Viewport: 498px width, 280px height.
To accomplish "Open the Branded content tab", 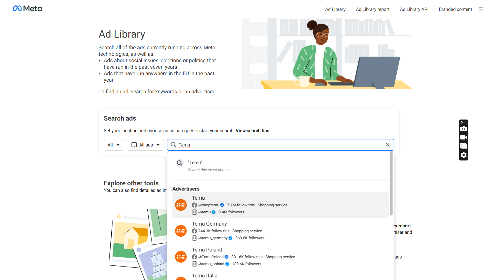I will click(455, 9).
